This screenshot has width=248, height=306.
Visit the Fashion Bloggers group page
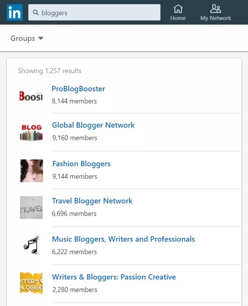[81, 164]
